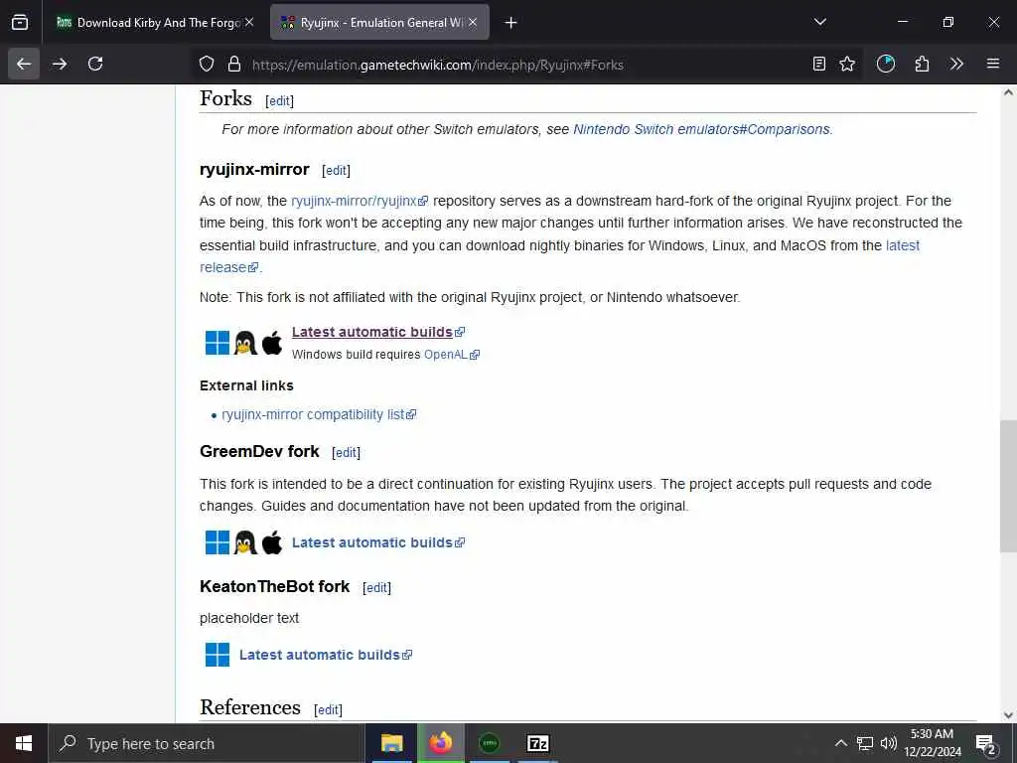The width and height of the screenshot is (1017, 763).
Task: Open File Explorer from taskbar
Action: coord(391,743)
